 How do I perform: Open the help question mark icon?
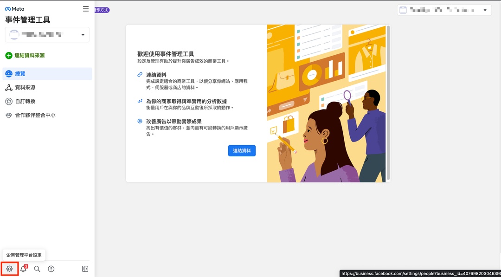click(x=51, y=269)
